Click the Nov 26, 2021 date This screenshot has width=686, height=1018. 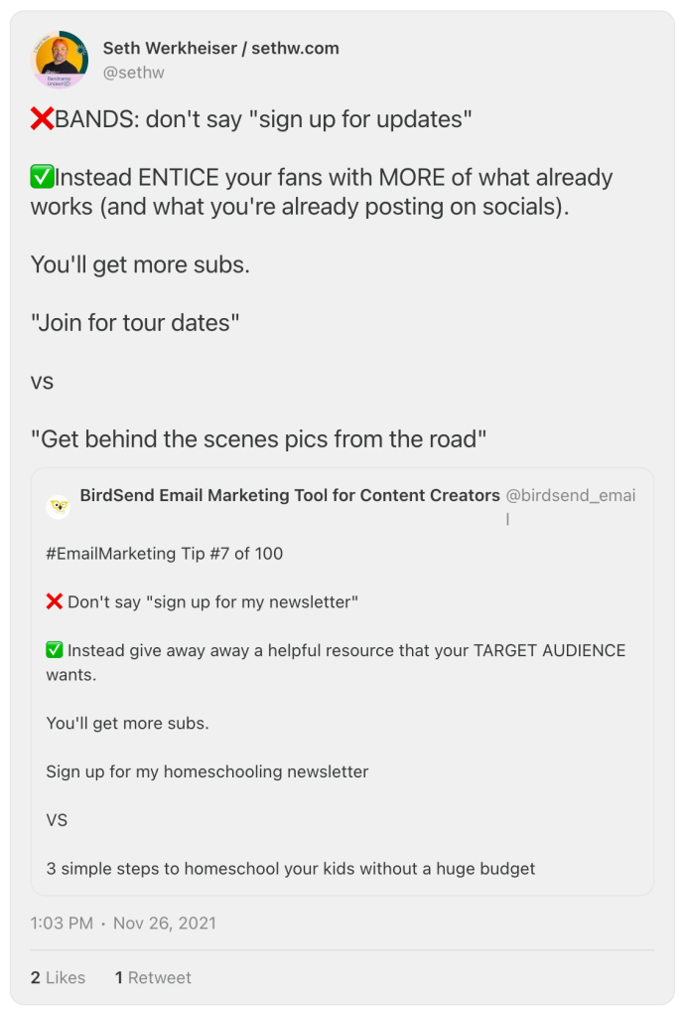pos(165,924)
